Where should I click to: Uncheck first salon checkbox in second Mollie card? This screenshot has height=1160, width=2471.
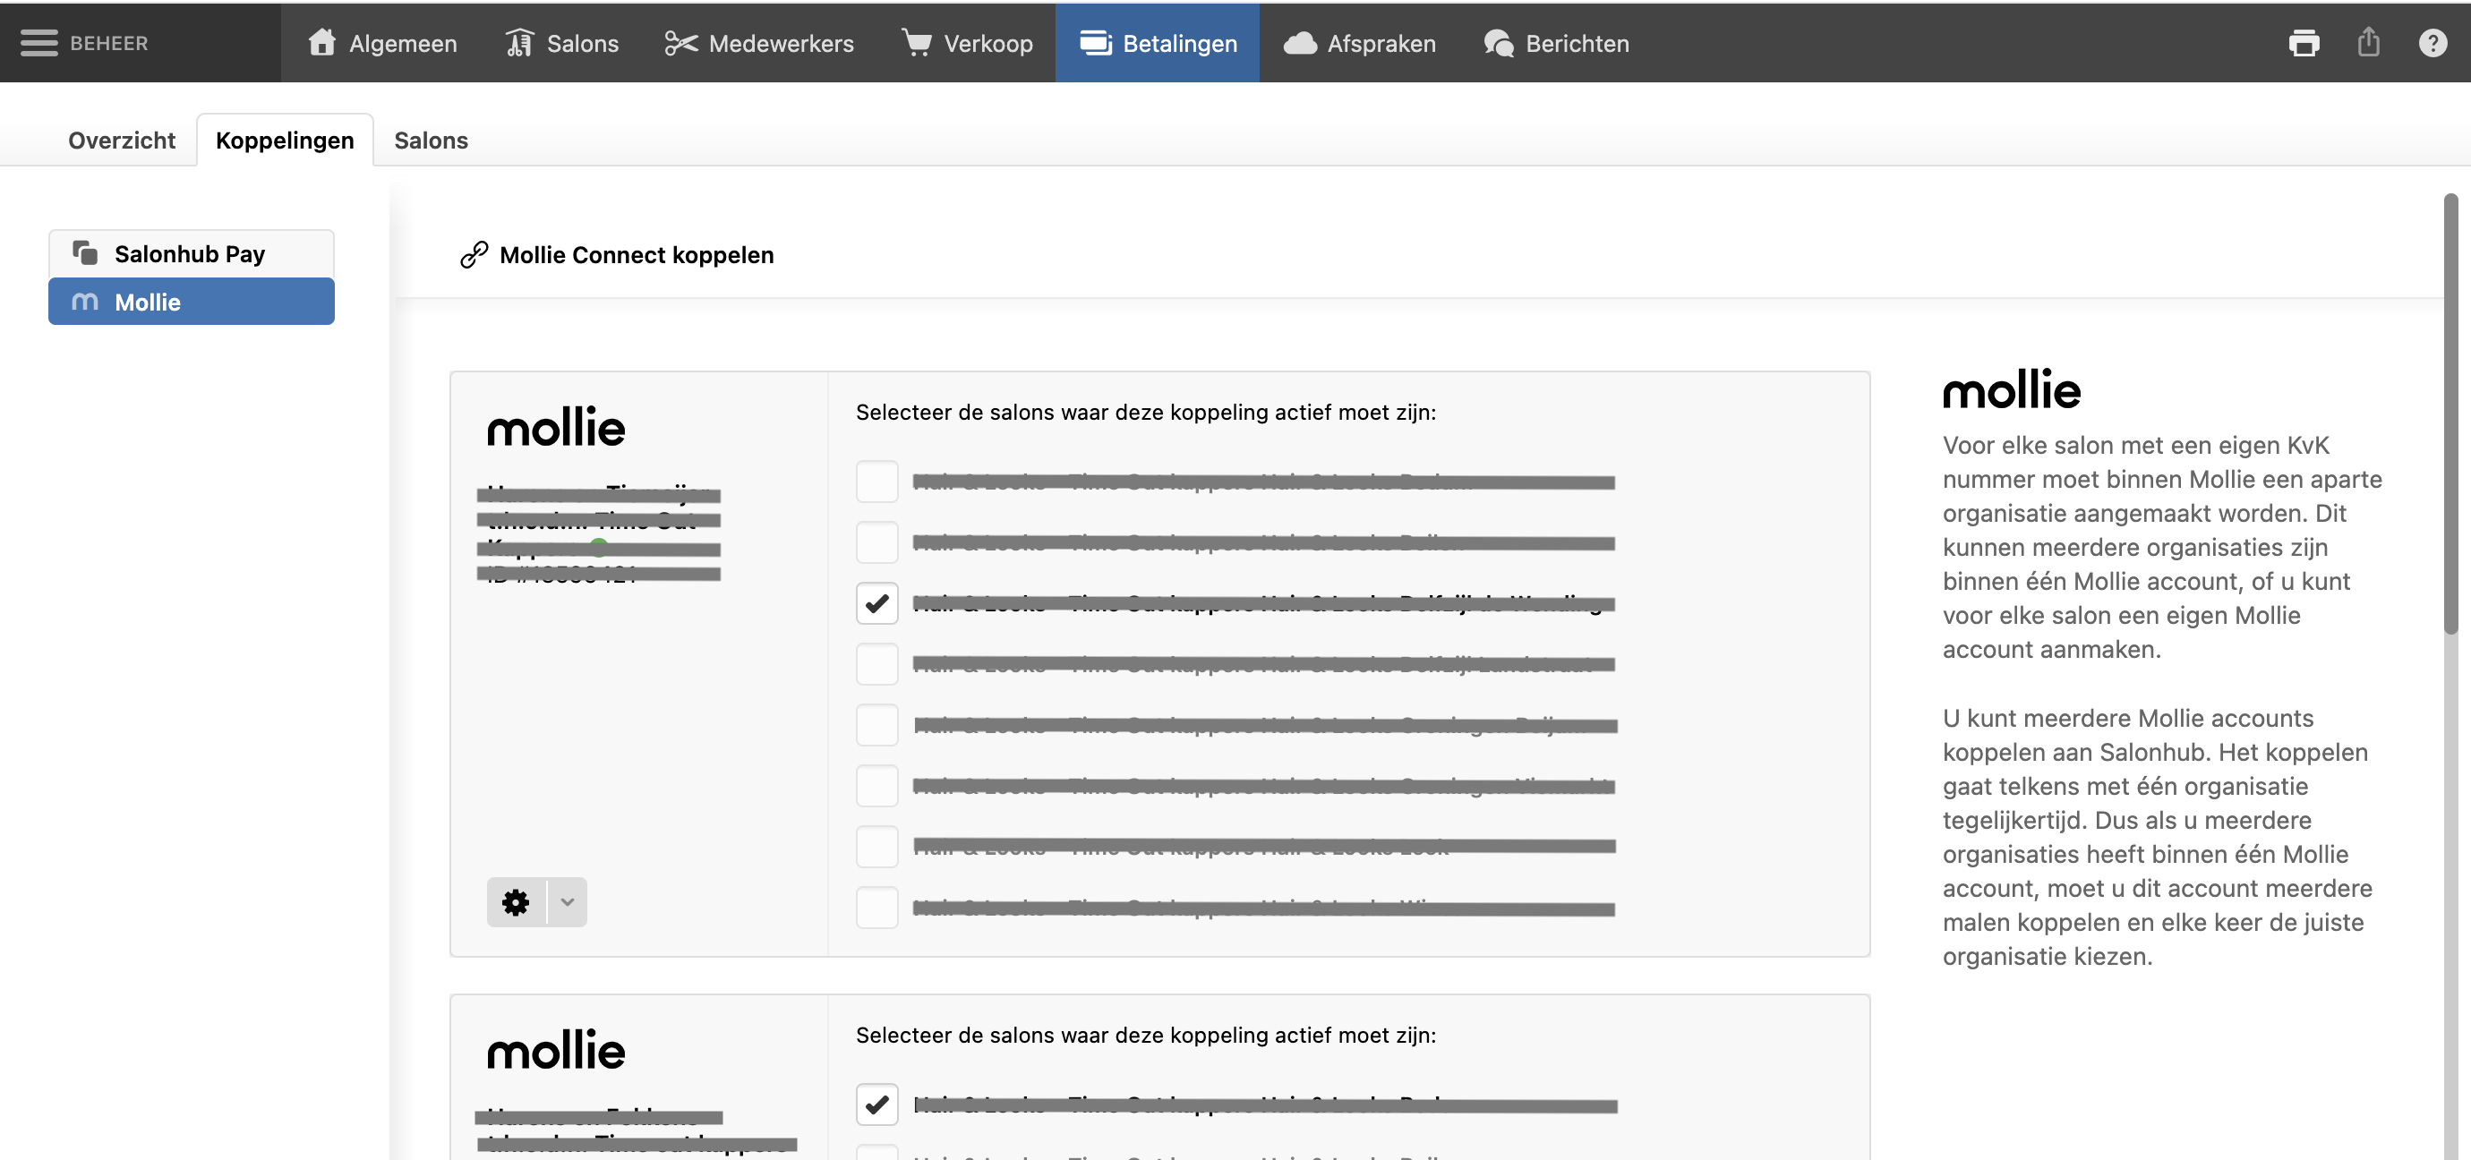click(876, 1105)
